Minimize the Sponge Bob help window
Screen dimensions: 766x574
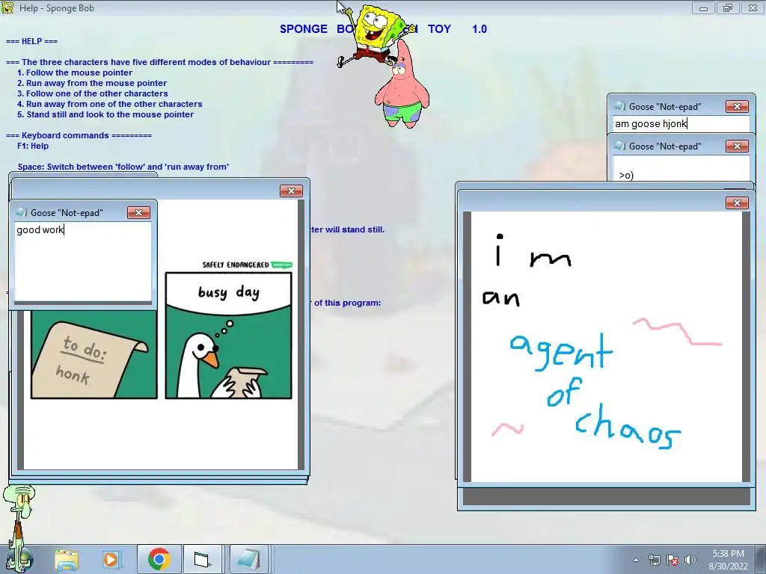[703, 7]
